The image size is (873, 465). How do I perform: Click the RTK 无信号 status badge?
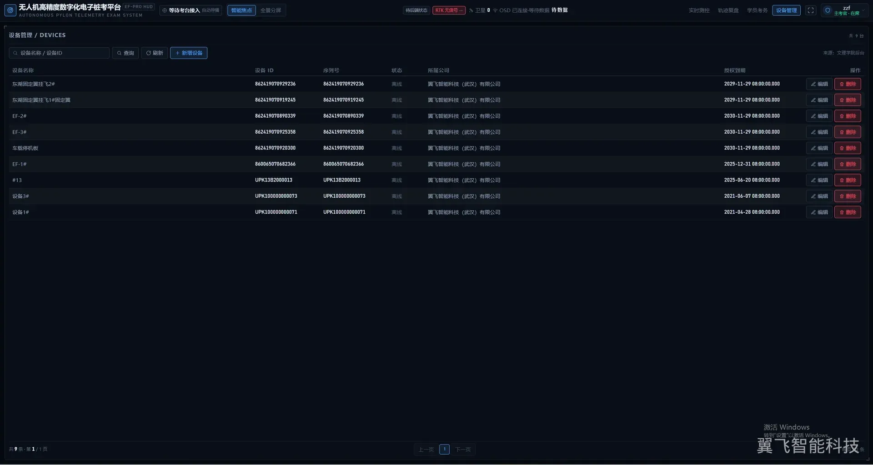tap(449, 10)
